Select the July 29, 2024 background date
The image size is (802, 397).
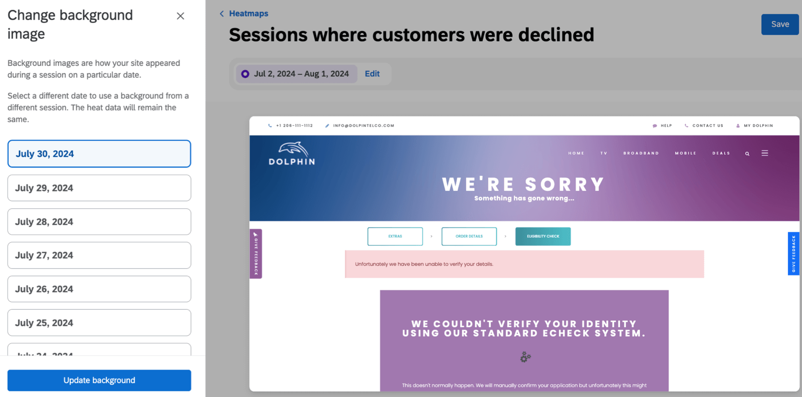click(99, 188)
